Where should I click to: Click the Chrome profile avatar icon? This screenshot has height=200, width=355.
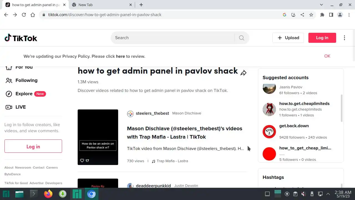coord(340,15)
